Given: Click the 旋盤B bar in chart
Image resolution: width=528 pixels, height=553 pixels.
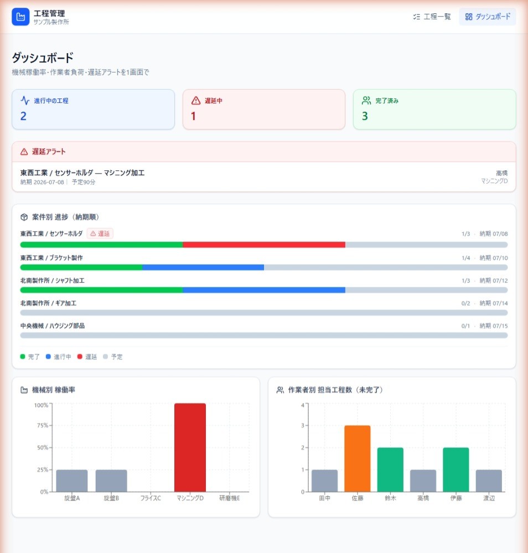Looking at the screenshot, I should [111, 481].
